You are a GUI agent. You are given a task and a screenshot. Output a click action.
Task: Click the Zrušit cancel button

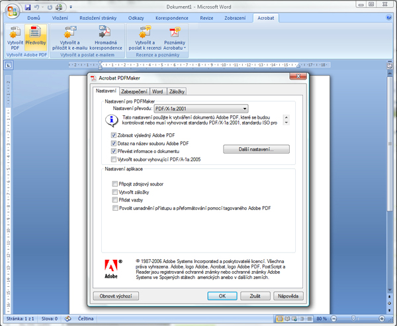(x=255, y=296)
